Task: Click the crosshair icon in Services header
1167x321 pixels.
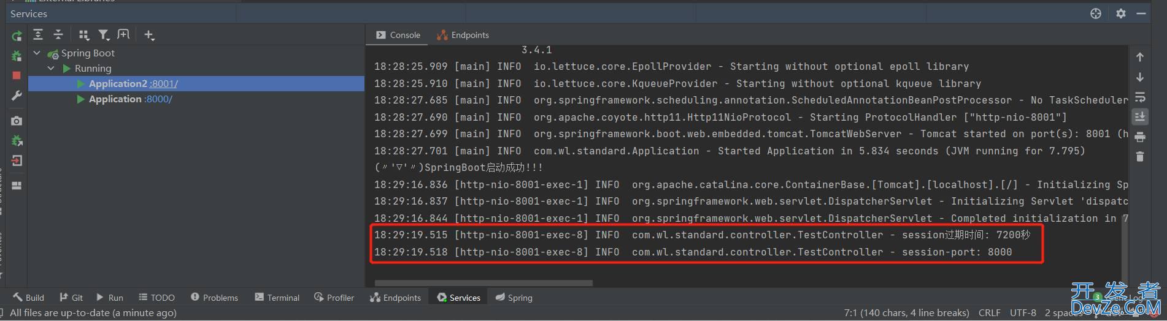Action: tap(1096, 13)
